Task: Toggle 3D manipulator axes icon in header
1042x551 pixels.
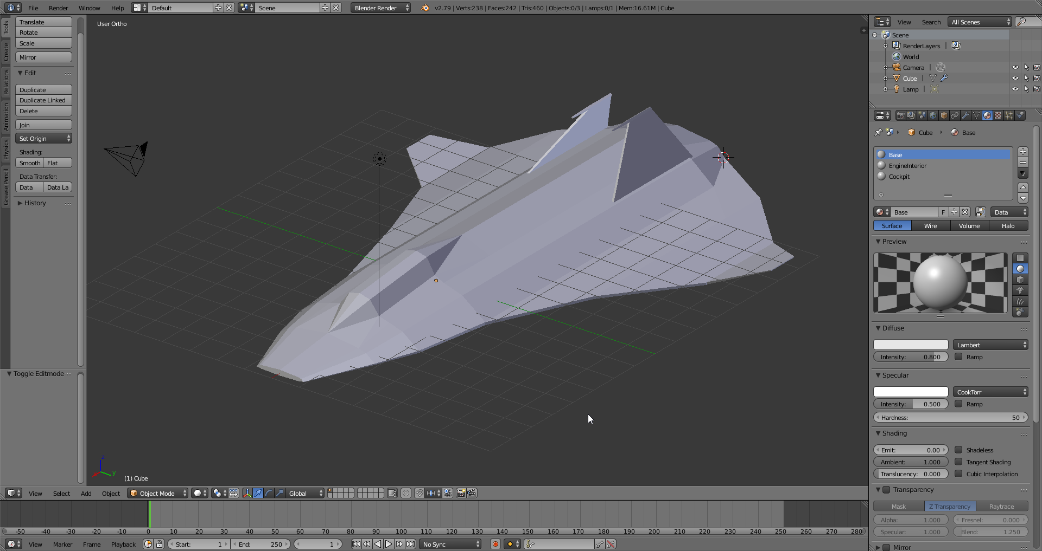Action: point(247,493)
